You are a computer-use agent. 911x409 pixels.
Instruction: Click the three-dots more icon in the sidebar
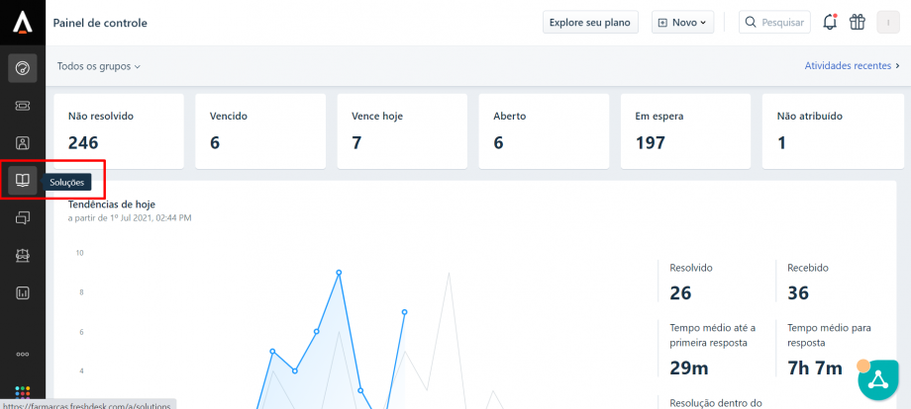point(22,354)
